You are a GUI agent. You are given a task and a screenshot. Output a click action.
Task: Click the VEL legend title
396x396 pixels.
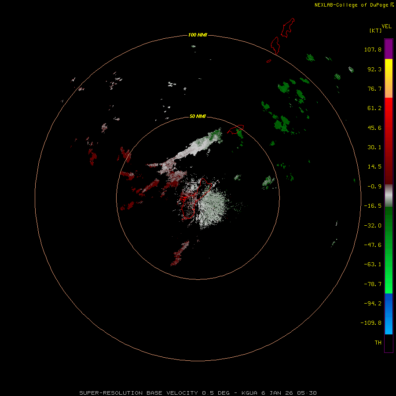pos(386,26)
